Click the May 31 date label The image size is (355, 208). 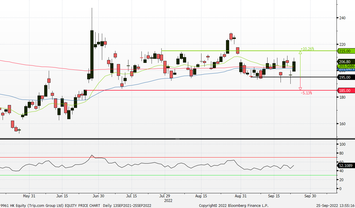pyautogui.click(x=29, y=196)
